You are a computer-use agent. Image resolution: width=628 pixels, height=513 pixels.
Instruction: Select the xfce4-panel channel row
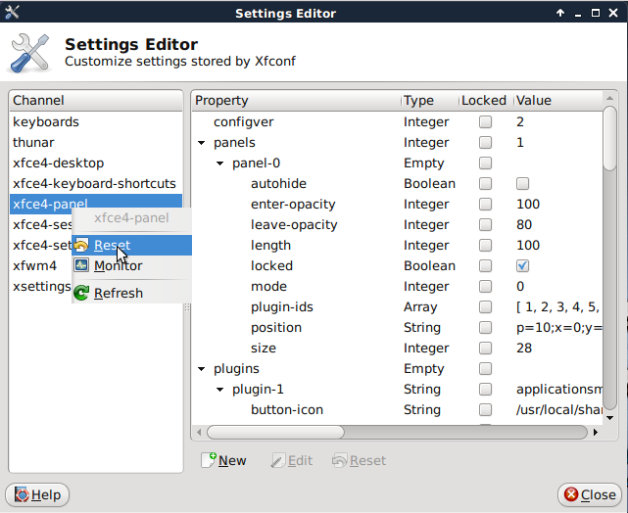pyautogui.click(x=96, y=202)
